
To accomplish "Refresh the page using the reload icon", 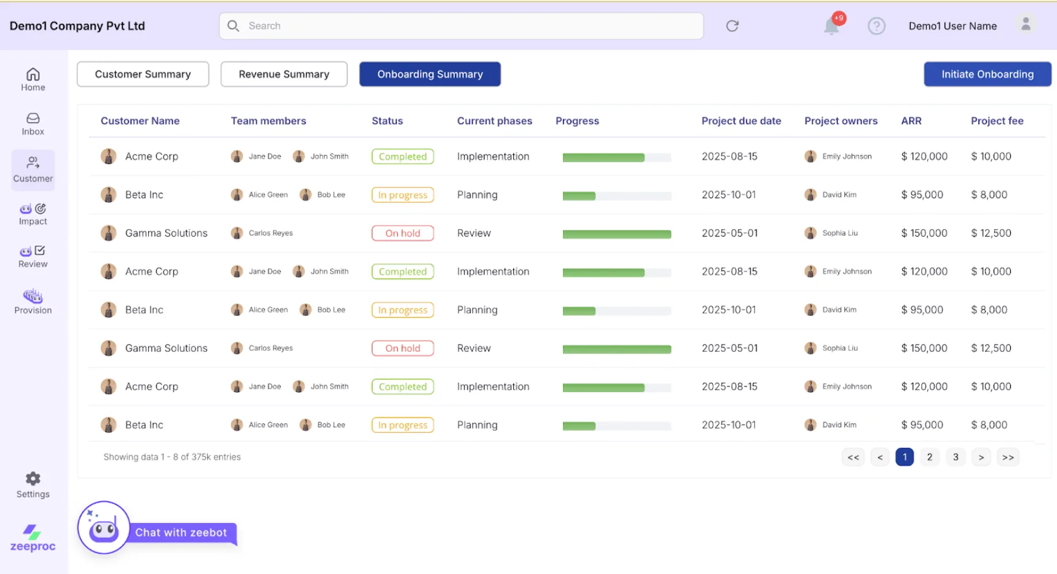I will click(731, 26).
